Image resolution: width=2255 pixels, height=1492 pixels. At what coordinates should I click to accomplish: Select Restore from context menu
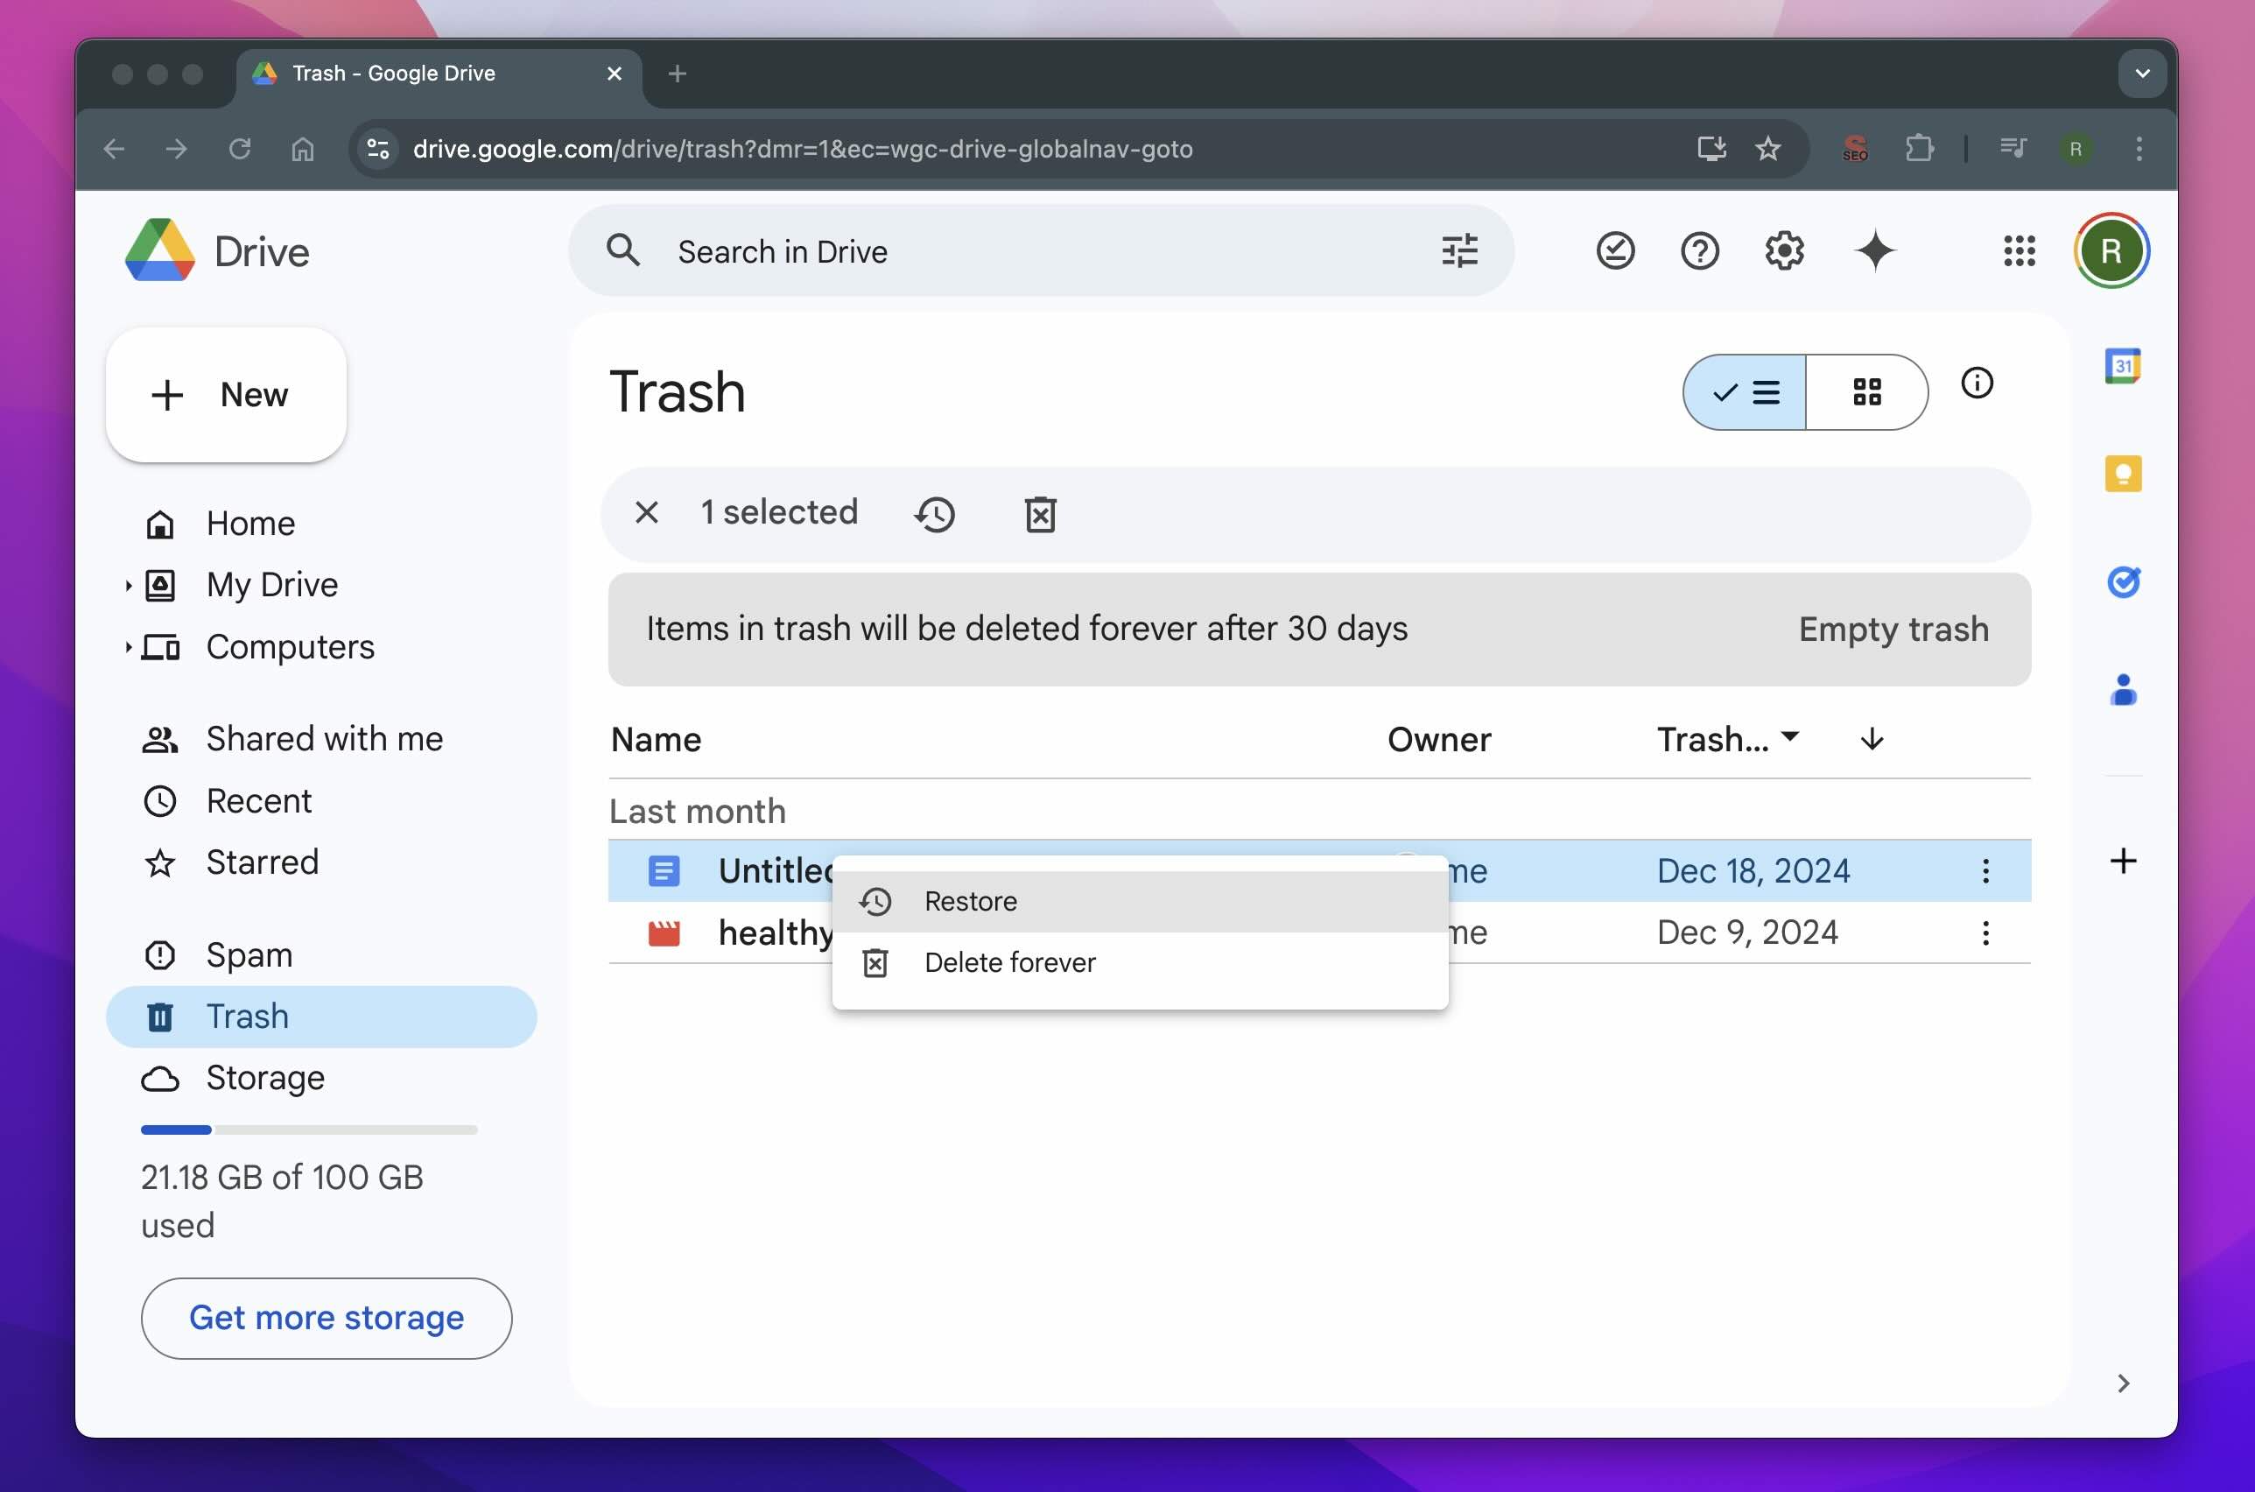click(x=970, y=901)
